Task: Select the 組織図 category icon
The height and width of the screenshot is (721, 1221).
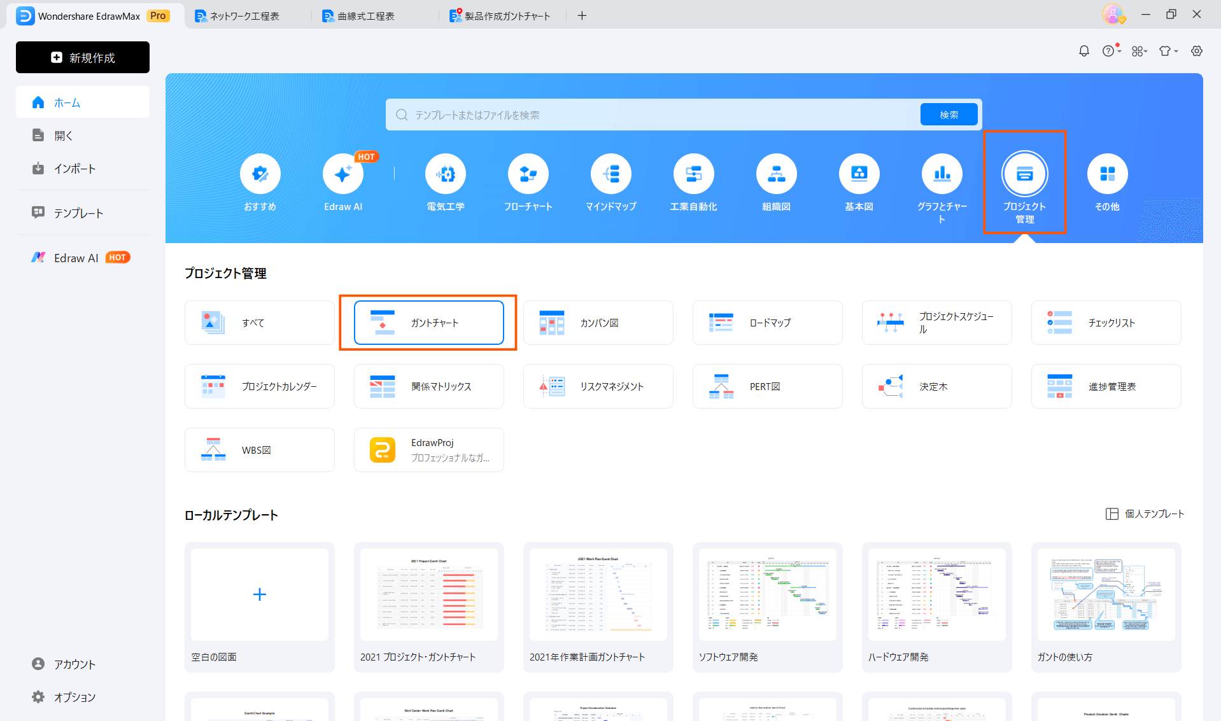Action: (x=776, y=174)
